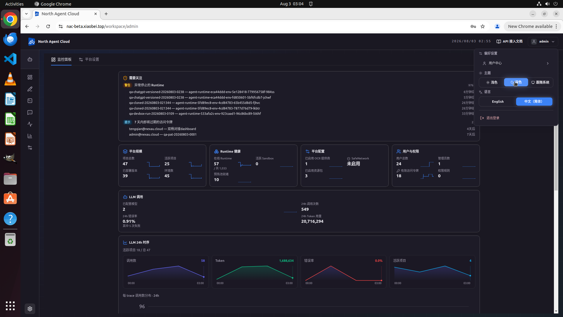Select 中文（简体）language option
This screenshot has height=317, width=563.
point(534,102)
